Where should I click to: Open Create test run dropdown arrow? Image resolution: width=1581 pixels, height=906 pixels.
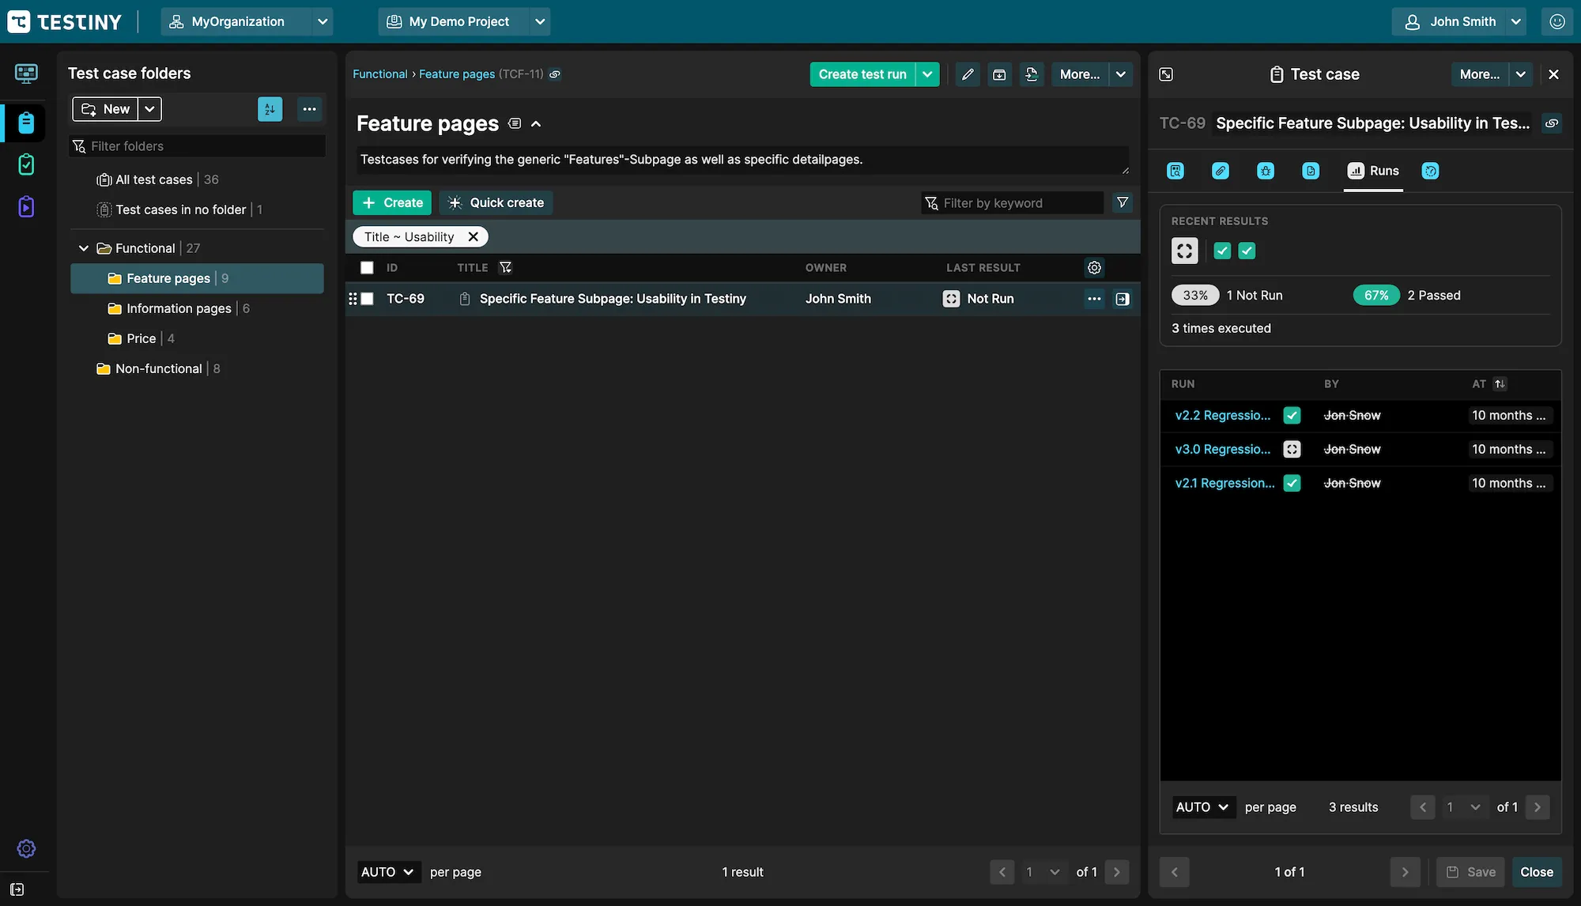(927, 74)
